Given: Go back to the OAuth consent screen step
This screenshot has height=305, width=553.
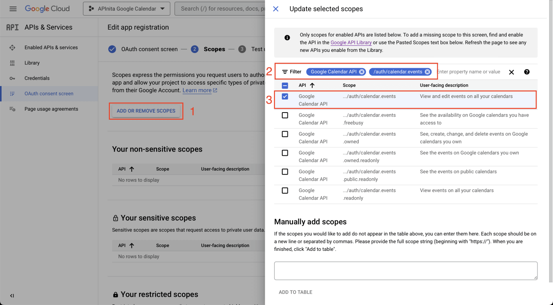Looking at the screenshot, I should tap(150, 49).
